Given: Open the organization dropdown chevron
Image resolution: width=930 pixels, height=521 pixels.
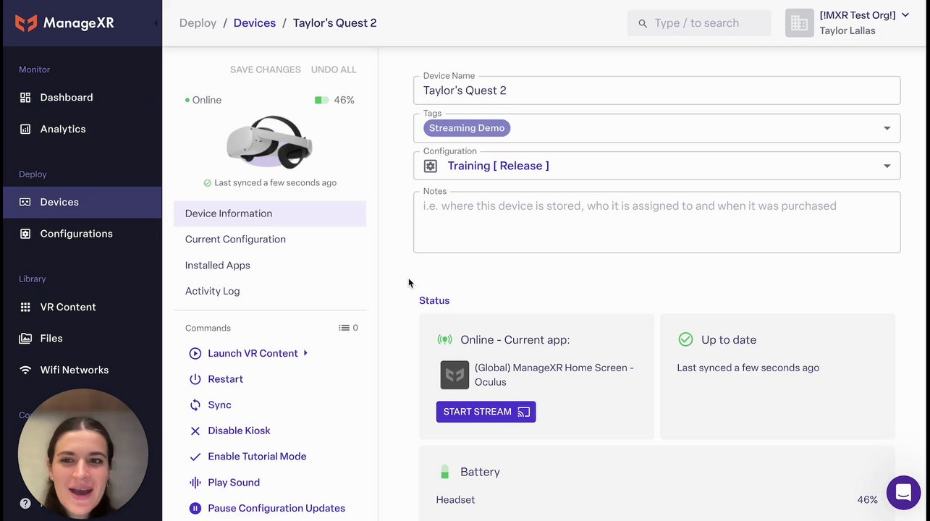Looking at the screenshot, I should pyautogui.click(x=905, y=15).
